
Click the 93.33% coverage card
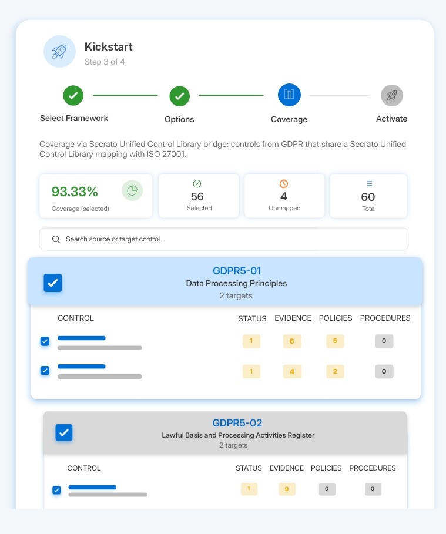96,196
